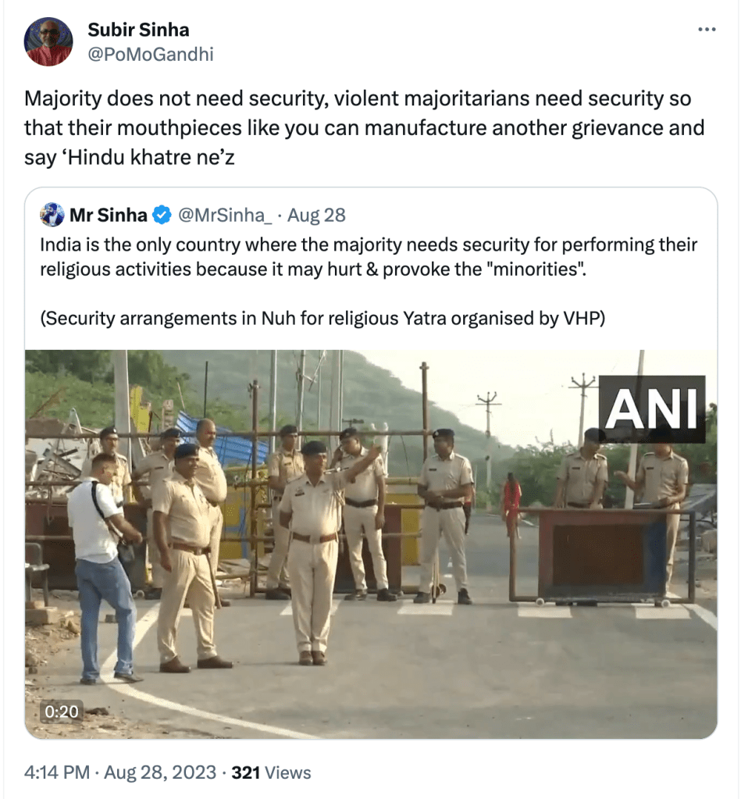Click Mr Sinha's small profile avatar
The image size is (741, 799).
[52, 215]
